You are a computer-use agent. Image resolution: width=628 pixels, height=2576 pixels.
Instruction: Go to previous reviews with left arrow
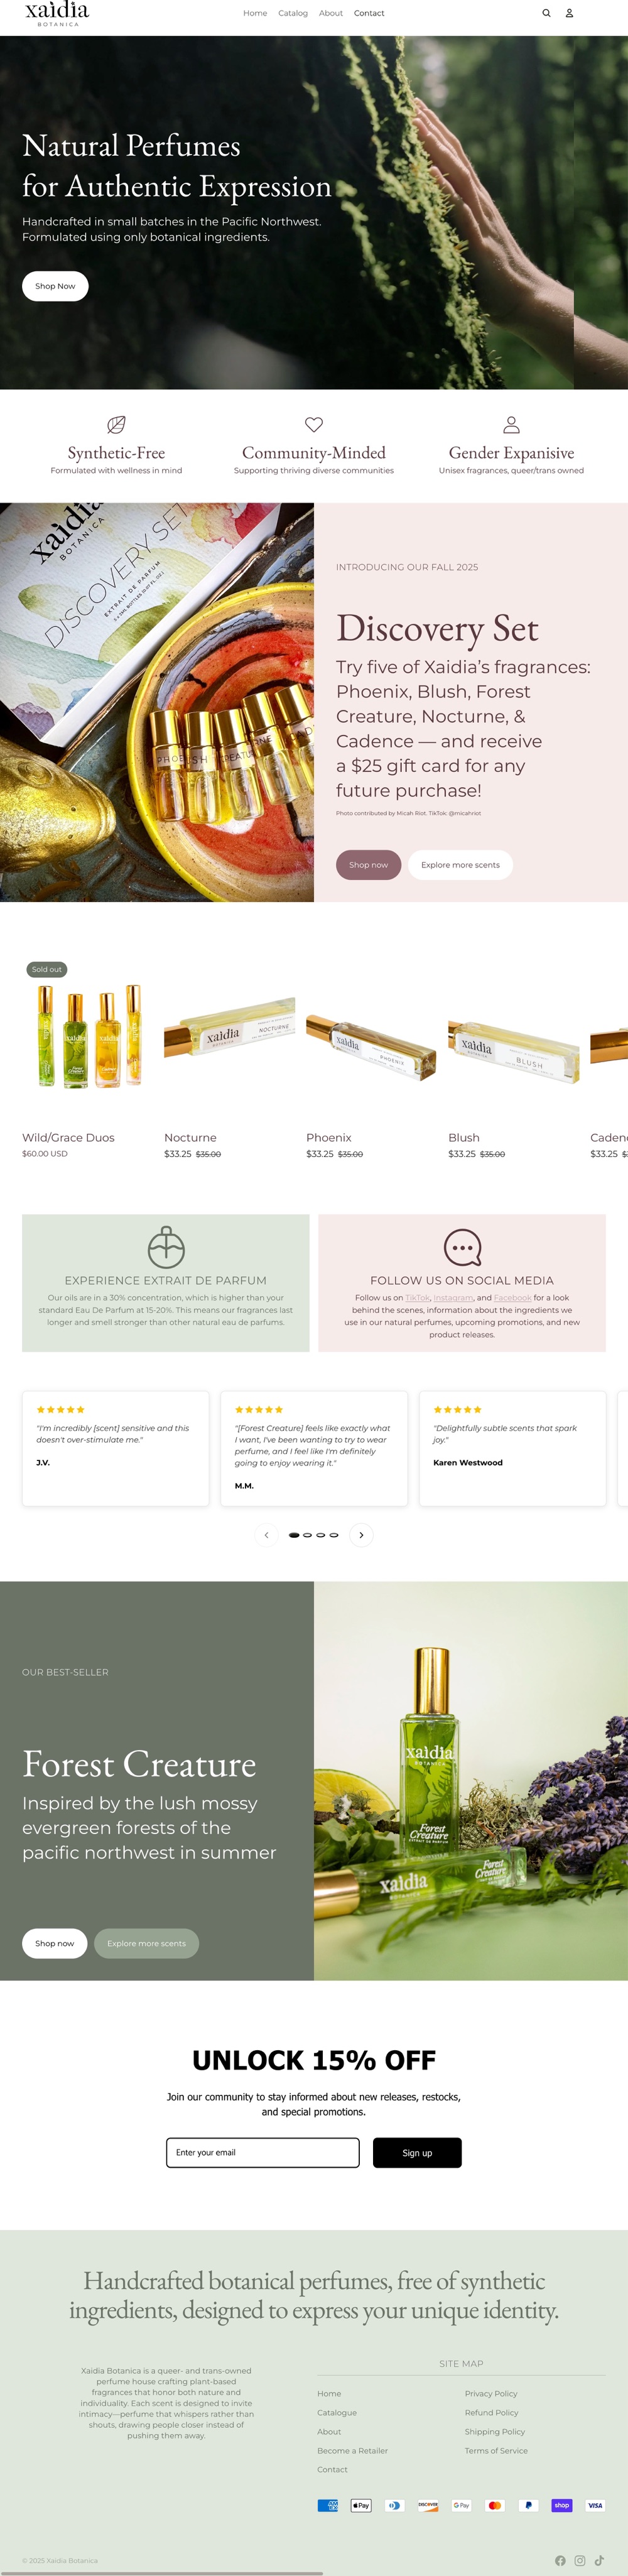pos(266,1534)
